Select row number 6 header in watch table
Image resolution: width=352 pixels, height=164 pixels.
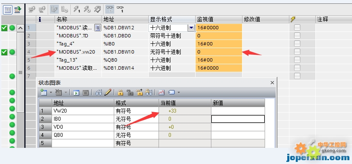coord(31,68)
